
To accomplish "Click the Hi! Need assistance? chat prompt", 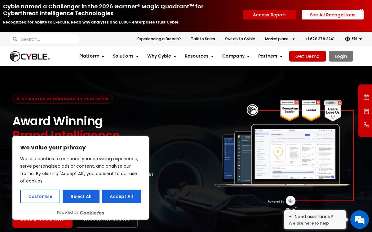I will (x=315, y=220).
